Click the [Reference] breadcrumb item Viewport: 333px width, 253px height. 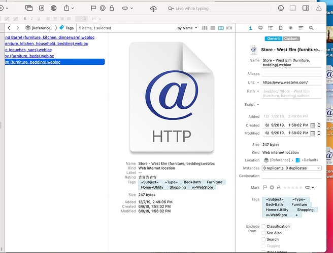click(39, 28)
